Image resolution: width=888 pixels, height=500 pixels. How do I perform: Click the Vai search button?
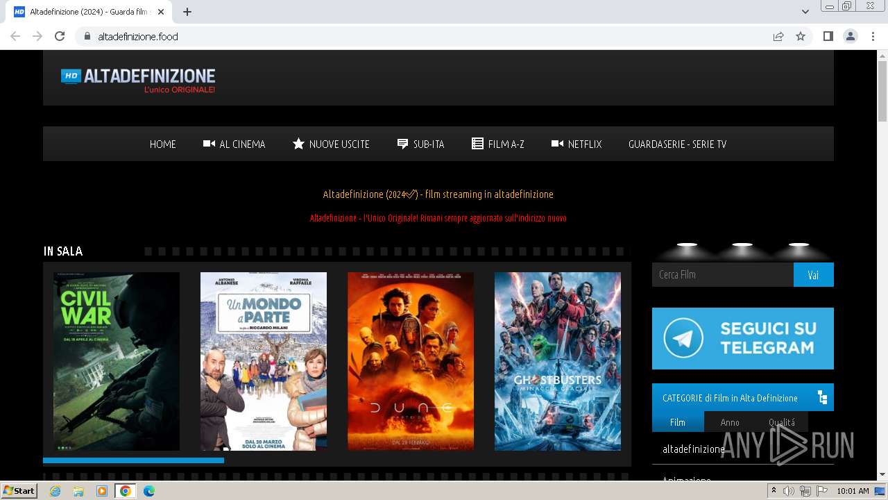point(814,274)
